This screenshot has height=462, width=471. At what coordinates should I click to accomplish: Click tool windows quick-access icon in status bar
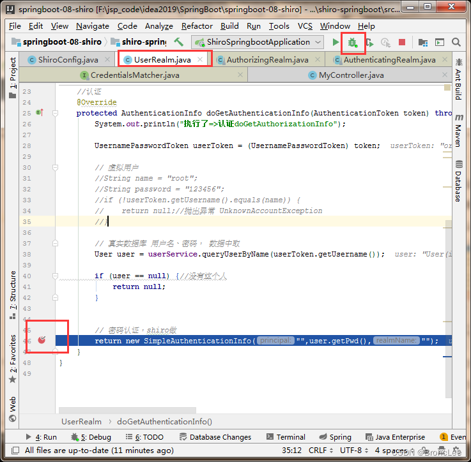pyautogui.click(x=15, y=451)
